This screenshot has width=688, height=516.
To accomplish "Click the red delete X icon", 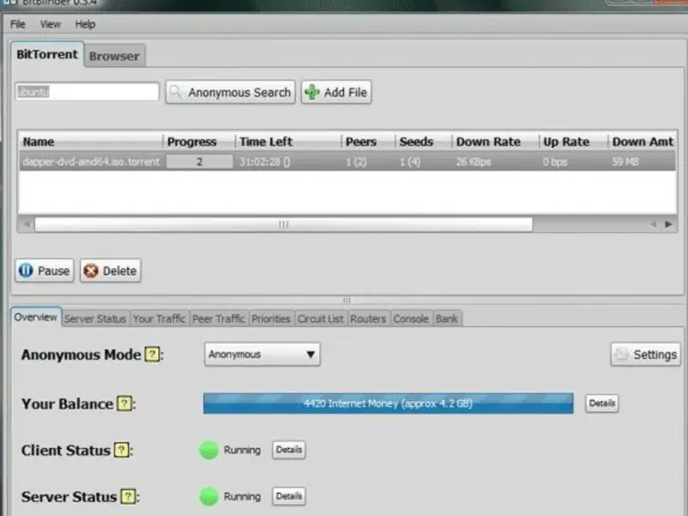I will point(91,271).
